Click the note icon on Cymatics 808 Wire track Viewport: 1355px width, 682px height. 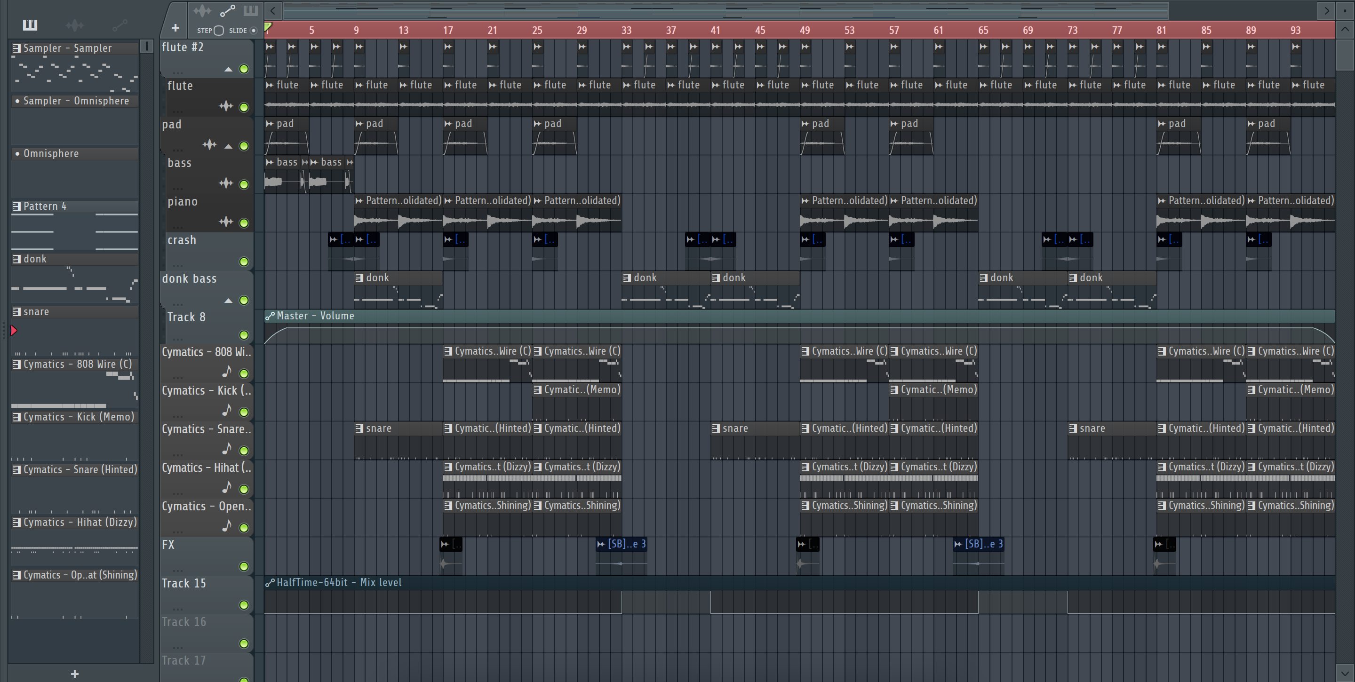coord(227,372)
